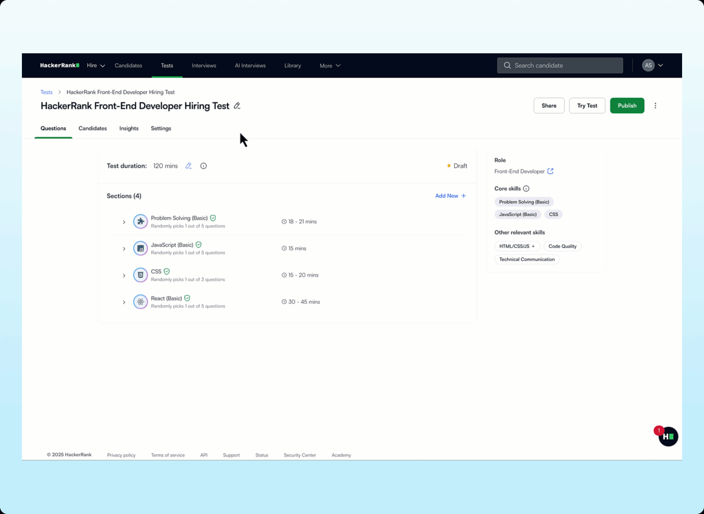Click the shield badge beside Problem Solving (Basic)

tap(213, 218)
